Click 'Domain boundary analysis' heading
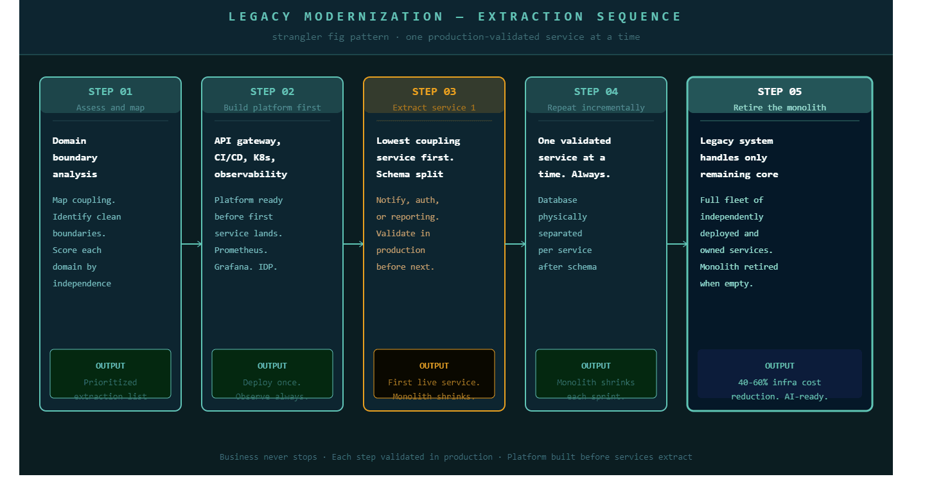This screenshot has width=925, height=488. [75, 157]
